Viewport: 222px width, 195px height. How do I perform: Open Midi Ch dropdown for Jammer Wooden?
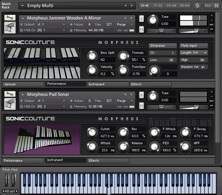(x=64, y=30)
